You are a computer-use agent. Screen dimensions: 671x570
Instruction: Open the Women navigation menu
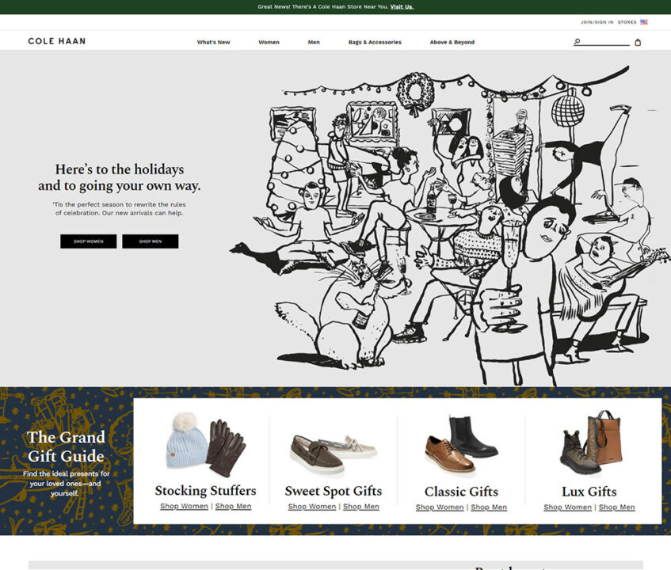tap(269, 41)
